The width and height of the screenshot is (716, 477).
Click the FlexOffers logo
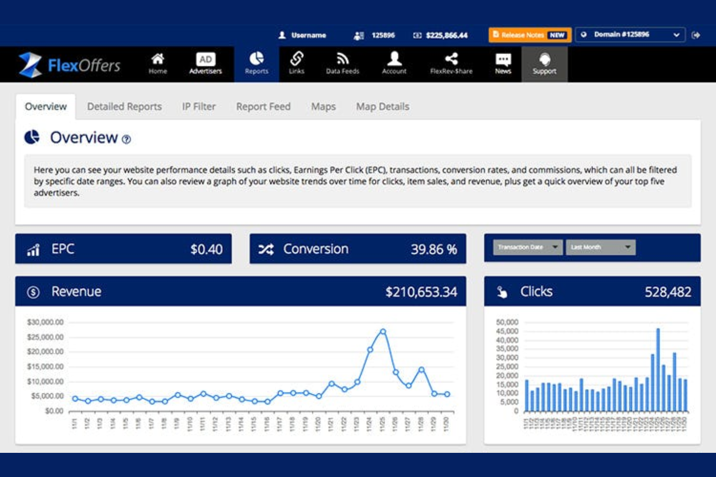coord(69,65)
